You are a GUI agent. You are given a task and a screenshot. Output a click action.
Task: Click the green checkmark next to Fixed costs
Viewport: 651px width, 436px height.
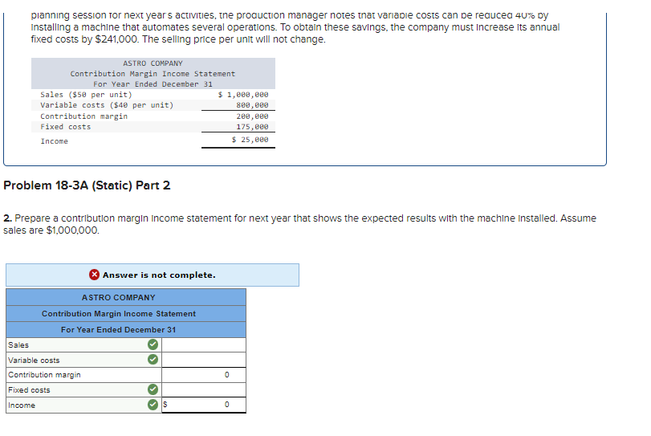click(153, 389)
